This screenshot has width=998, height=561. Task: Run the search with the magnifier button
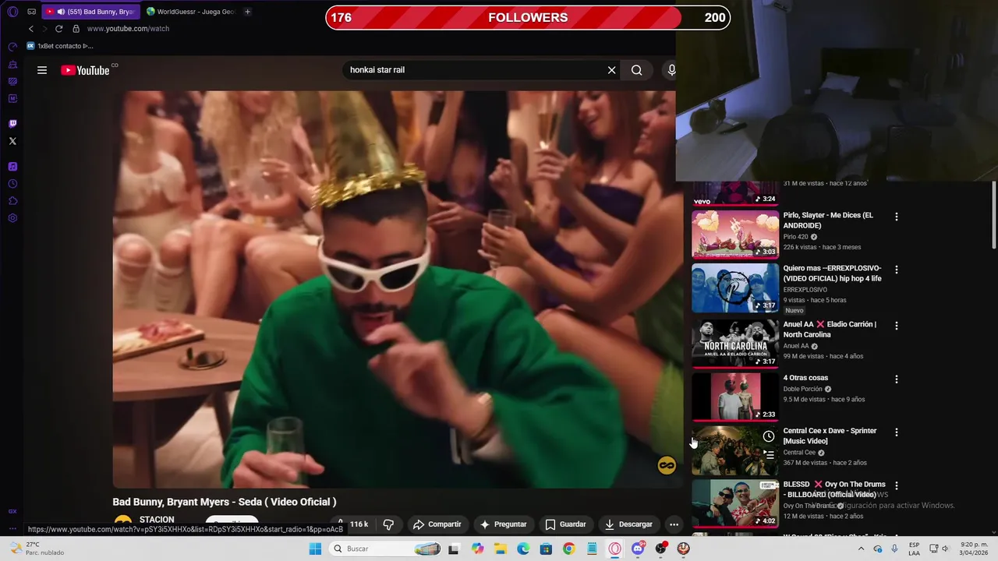coord(637,70)
